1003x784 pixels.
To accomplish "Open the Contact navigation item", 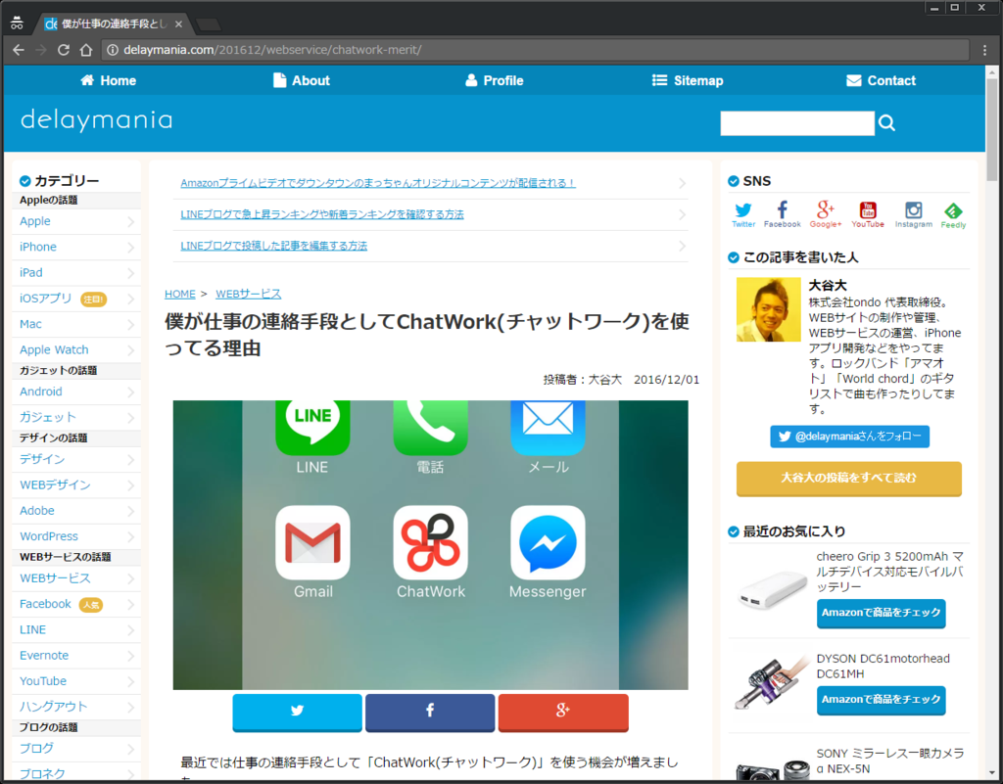I will tap(881, 80).
